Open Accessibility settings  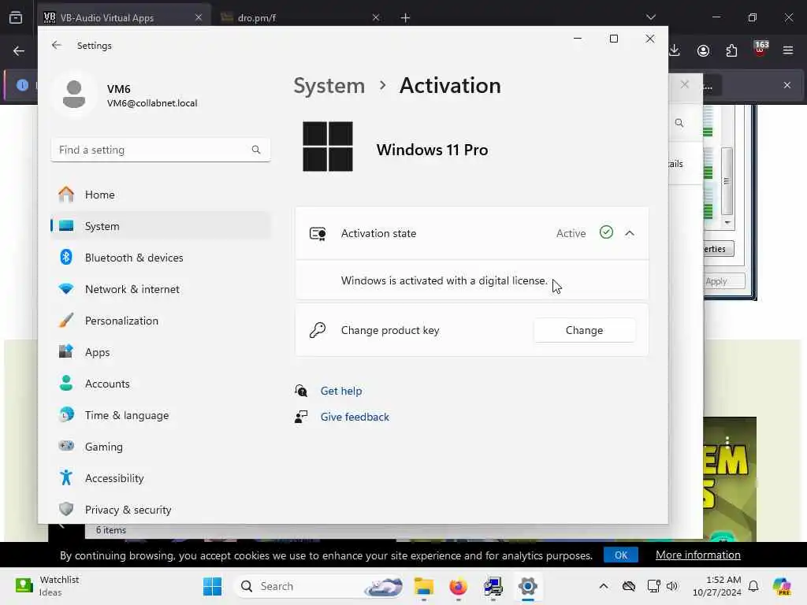point(161,478)
